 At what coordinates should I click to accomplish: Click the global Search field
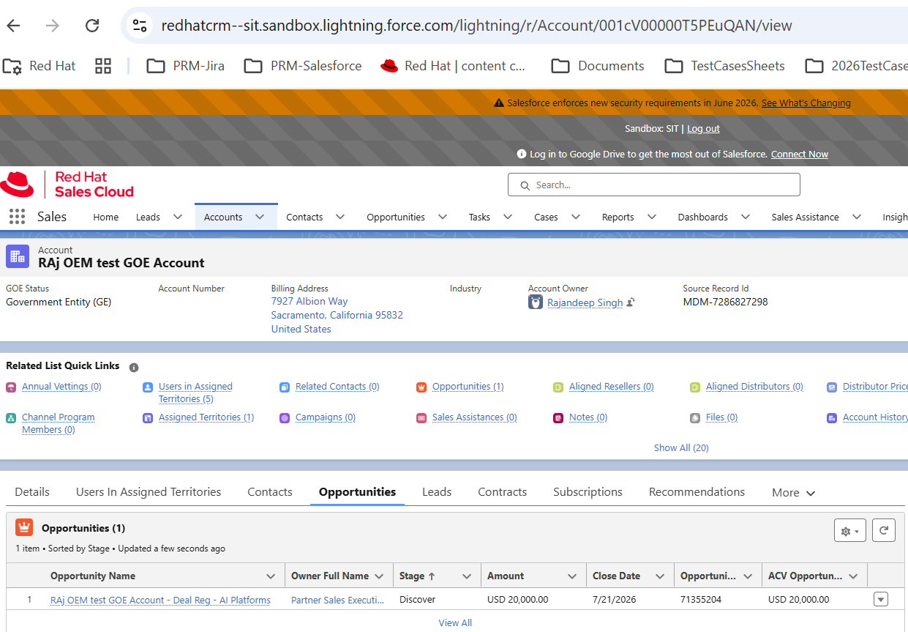click(654, 185)
